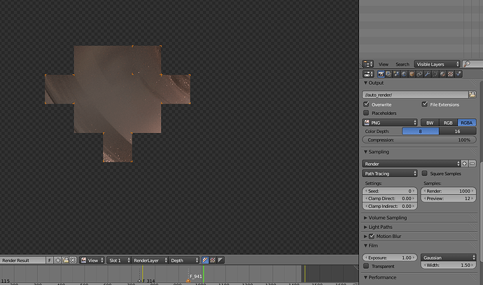
Task: Expand the Motion Blur panel arrow
Action: [x=365, y=236]
